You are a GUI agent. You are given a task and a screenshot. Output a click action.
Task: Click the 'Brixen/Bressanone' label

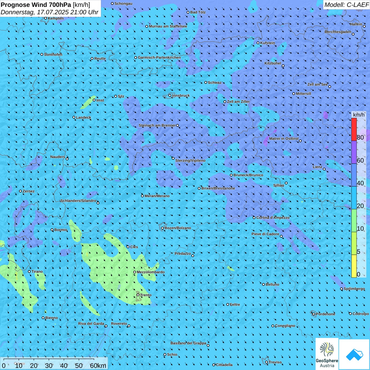click(218, 188)
